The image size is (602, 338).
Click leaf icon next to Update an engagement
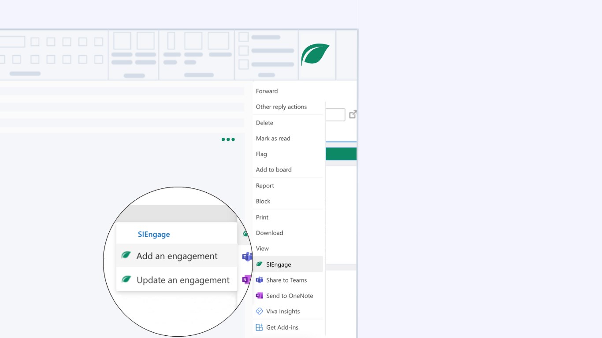126,279
